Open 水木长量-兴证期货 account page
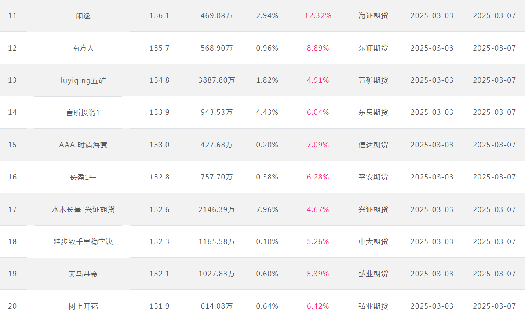 [x=83, y=210]
